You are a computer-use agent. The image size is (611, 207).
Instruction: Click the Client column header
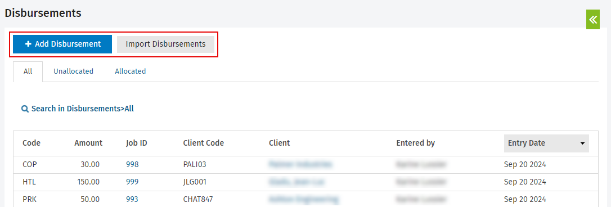[280, 143]
